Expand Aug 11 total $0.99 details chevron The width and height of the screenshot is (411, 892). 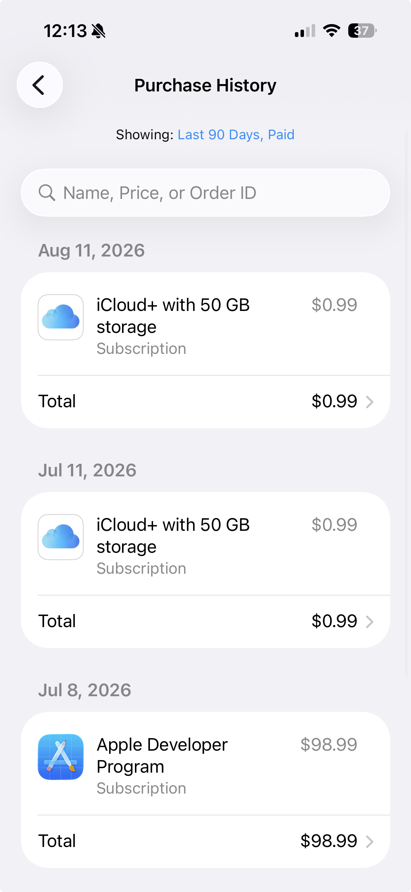(370, 402)
